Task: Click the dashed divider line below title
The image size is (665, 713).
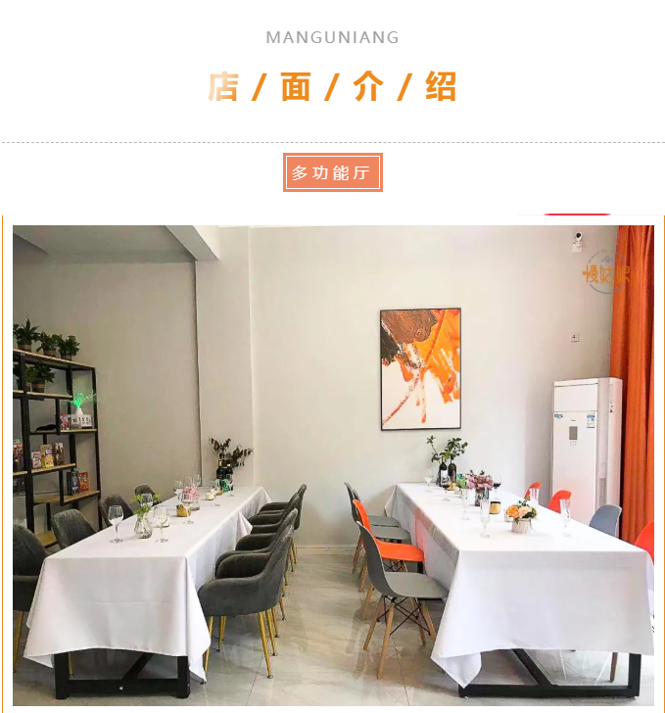Action: click(333, 142)
